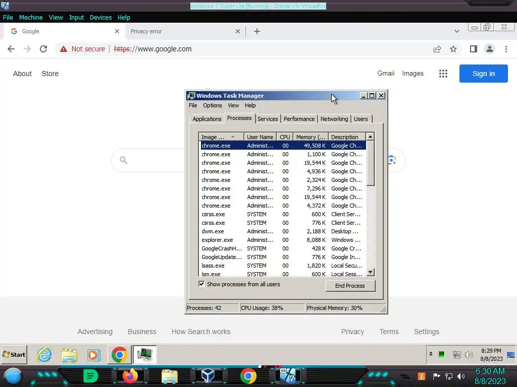517x387 pixels.
Task: Open the Images link
Action: click(412, 74)
